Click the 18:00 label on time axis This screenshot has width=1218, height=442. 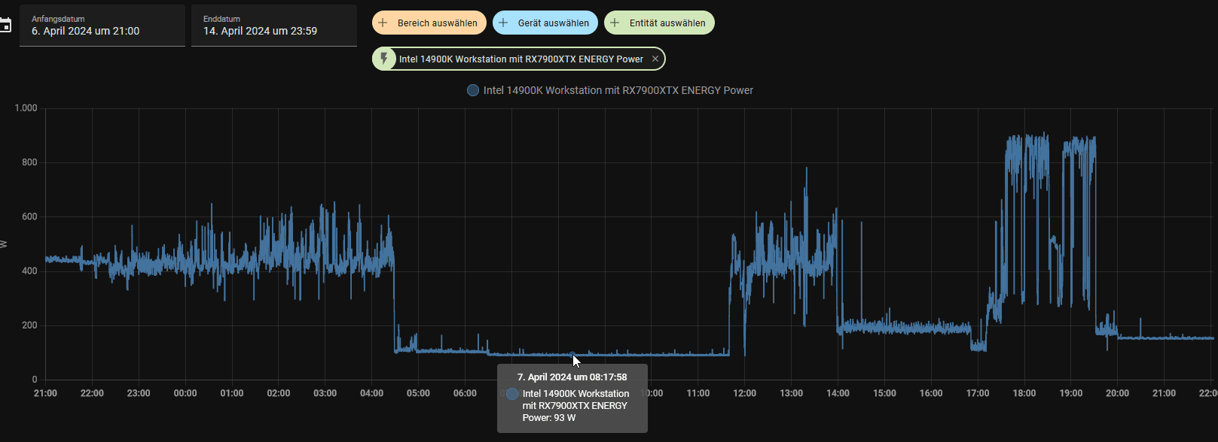coord(1024,393)
